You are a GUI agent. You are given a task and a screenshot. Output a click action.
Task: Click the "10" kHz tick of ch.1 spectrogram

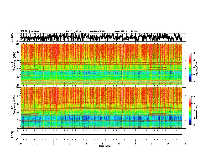pos(18,44)
